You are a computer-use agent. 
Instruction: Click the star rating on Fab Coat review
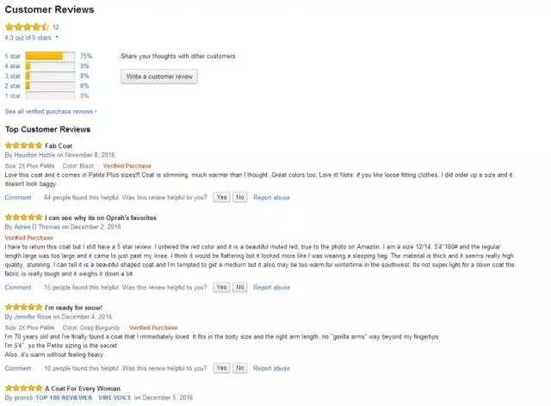tap(23, 145)
